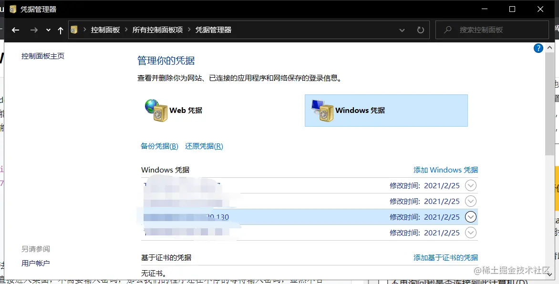Click the address bar vault icon
This screenshot has width=559, height=284.
tap(74, 30)
